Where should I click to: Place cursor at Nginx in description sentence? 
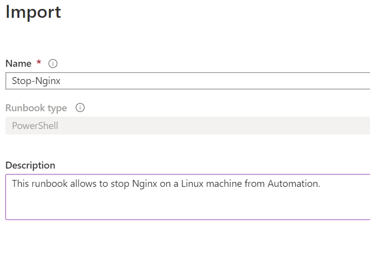click(x=144, y=184)
